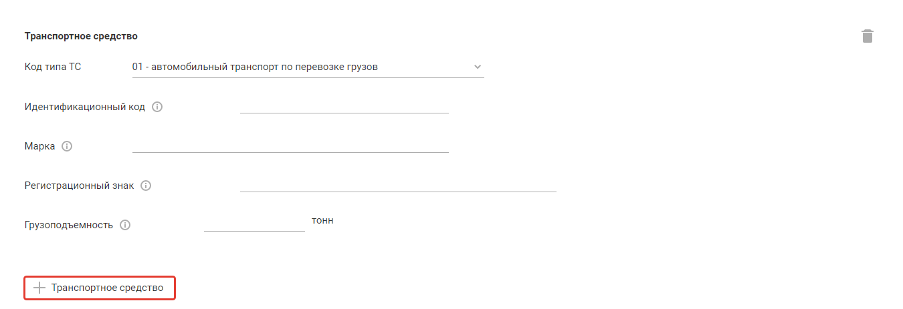Select the Регистрационный знак input field
This screenshot has width=903, height=309.
398,184
